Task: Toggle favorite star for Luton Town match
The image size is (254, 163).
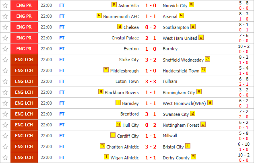Action: pos(5,81)
